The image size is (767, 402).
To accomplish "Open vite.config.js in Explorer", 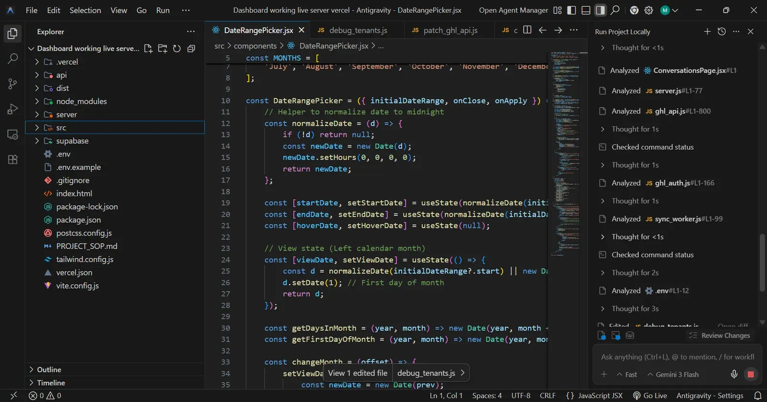I will pos(115,286).
